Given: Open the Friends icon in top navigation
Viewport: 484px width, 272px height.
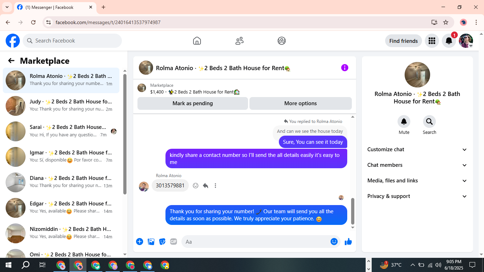Looking at the screenshot, I should click(x=240, y=41).
